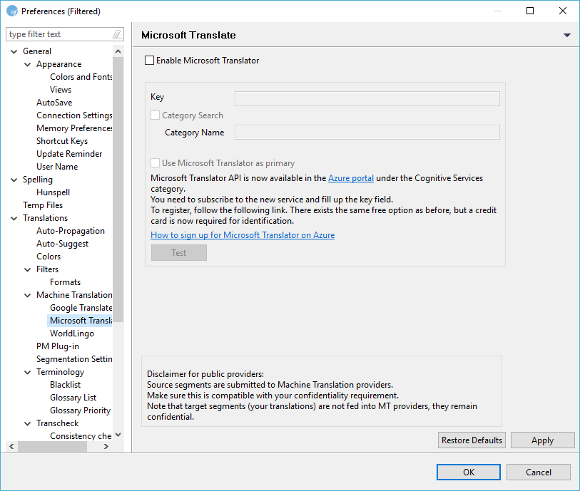580x491 pixels.
Task: Collapse the Machine Translation node
Action: coord(27,295)
